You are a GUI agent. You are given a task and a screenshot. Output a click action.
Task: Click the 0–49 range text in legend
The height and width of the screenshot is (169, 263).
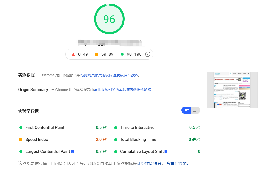(83, 54)
